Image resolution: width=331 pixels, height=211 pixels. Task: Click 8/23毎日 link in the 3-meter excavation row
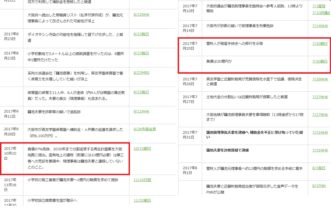pos(141,53)
